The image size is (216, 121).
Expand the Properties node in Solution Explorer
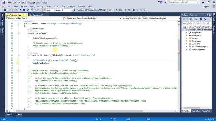pos(186,33)
